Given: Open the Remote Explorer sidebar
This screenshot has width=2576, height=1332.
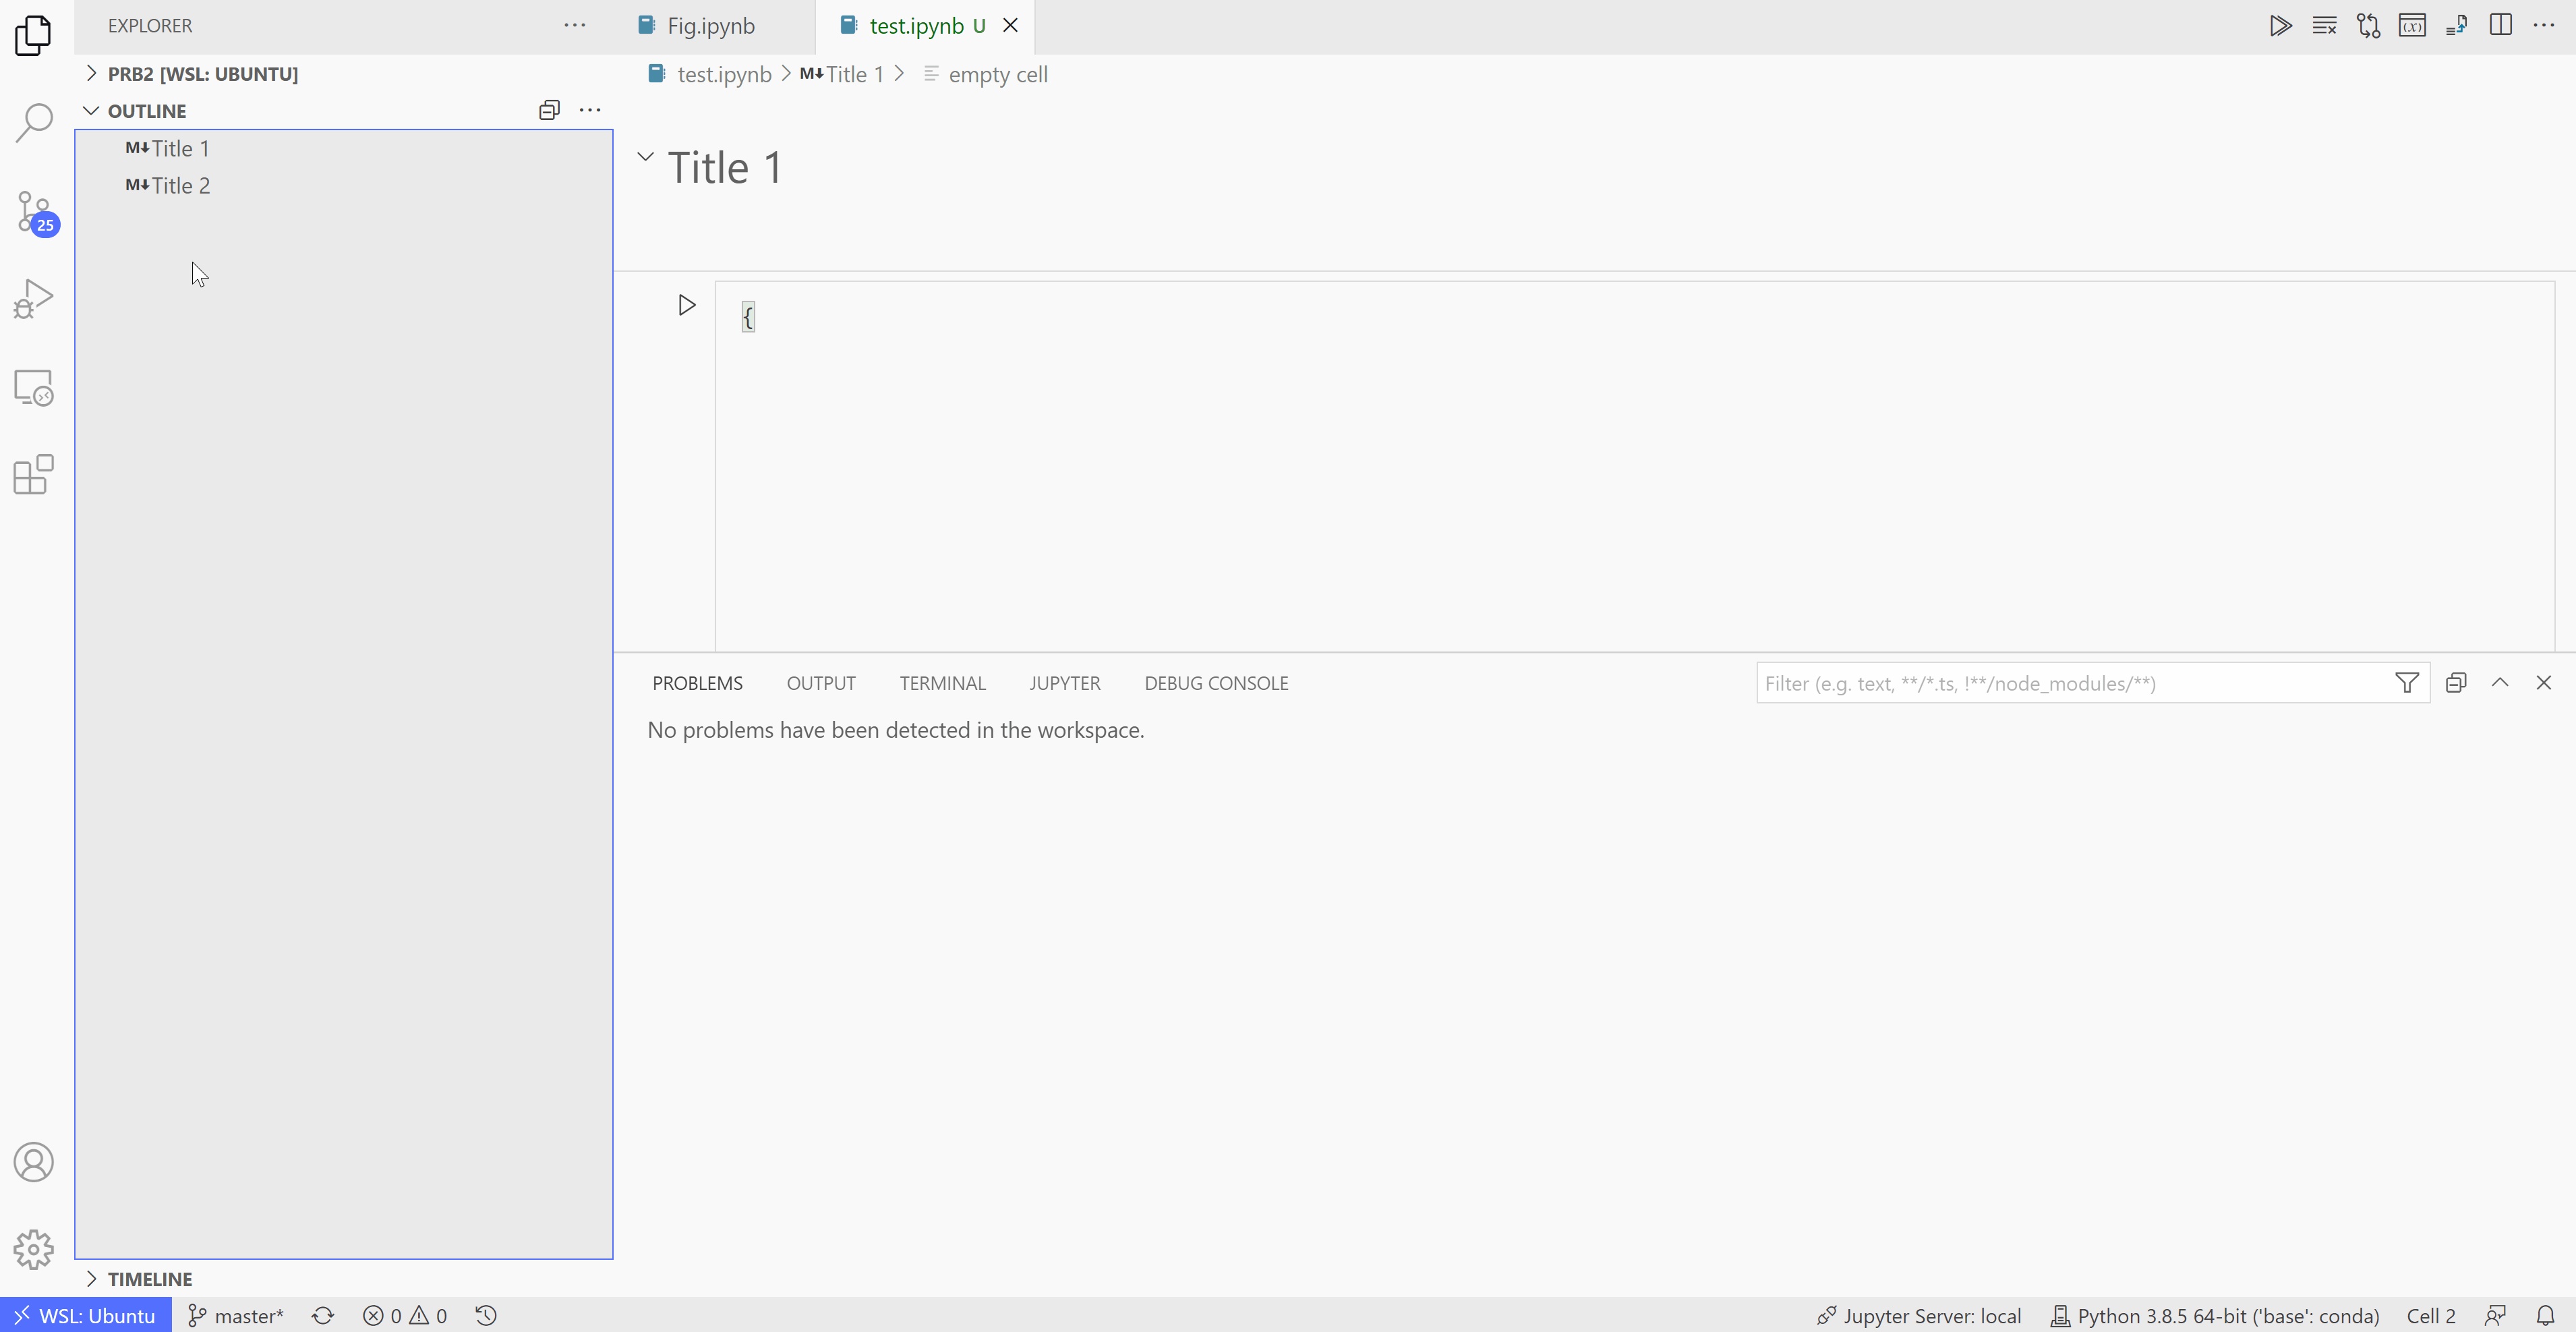Looking at the screenshot, I should point(33,387).
